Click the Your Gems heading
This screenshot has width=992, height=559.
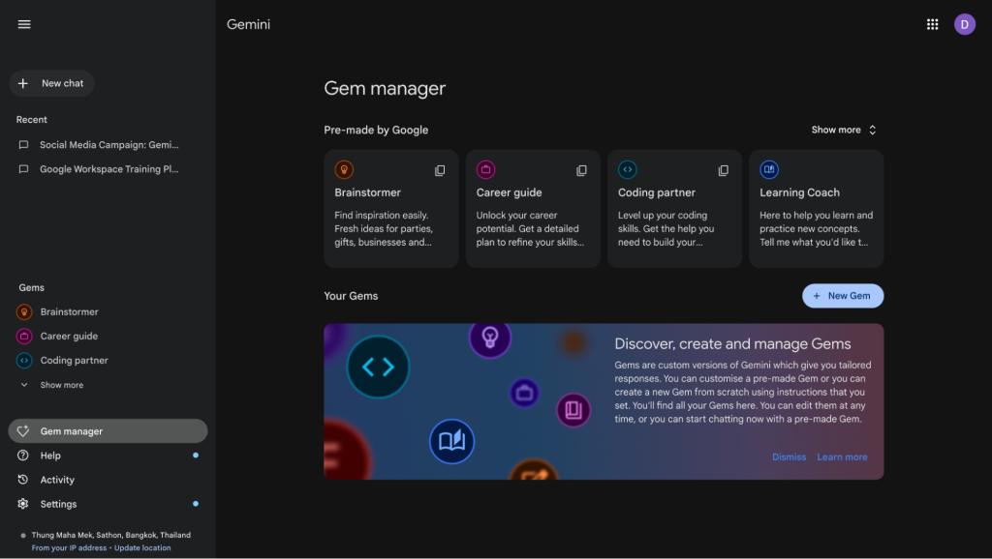point(351,296)
